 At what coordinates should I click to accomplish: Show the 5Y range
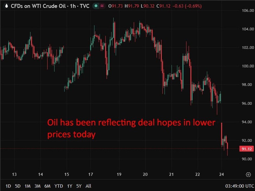pyautogui.click(x=79, y=186)
